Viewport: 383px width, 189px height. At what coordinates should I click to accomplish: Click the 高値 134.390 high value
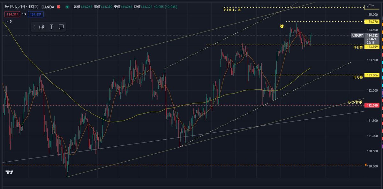pyautogui.click(x=103, y=6)
